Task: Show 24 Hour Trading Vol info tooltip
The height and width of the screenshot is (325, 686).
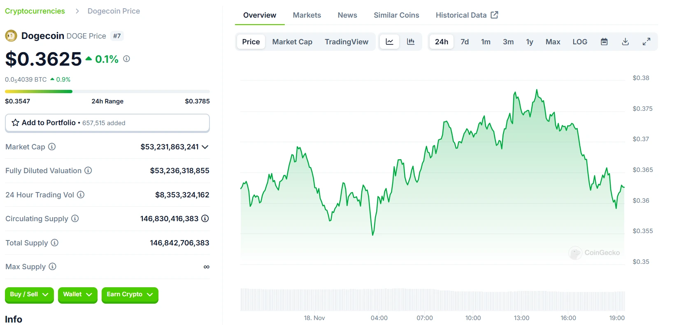Action: 81,195
